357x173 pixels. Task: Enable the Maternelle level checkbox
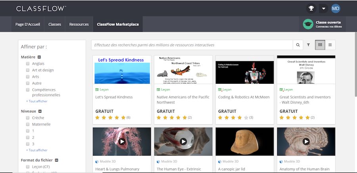[x=28, y=124]
